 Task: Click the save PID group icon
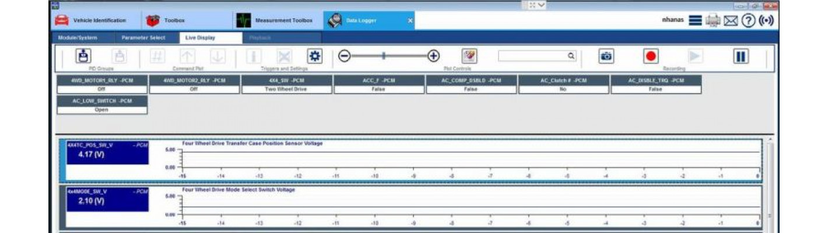tap(120, 56)
